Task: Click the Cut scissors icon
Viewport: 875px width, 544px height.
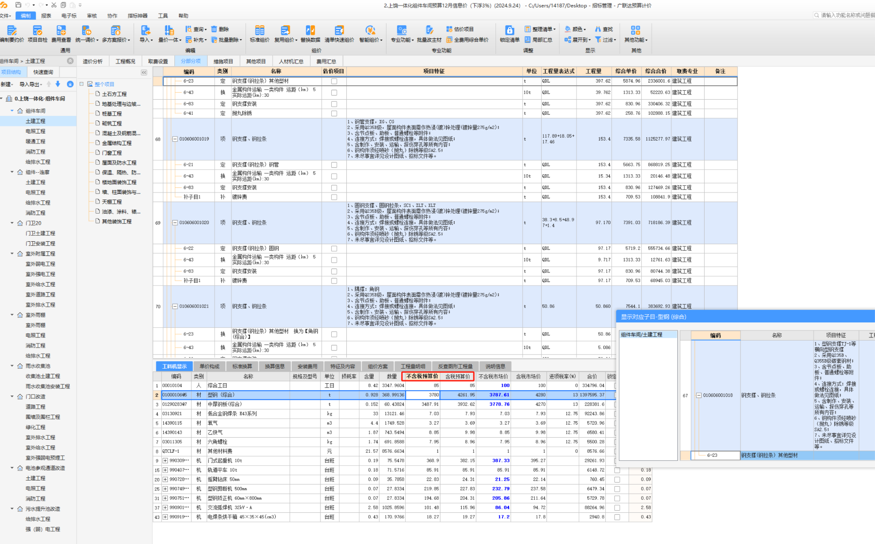Action: [x=54, y=5]
